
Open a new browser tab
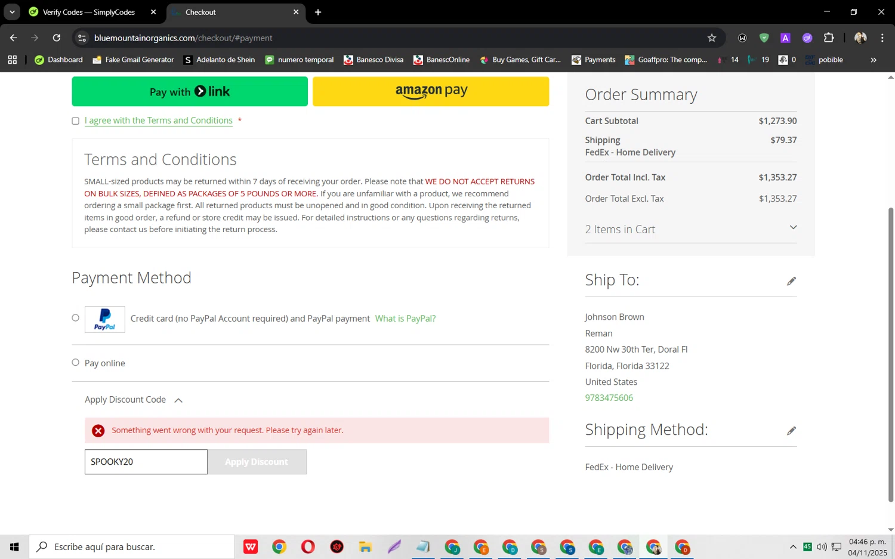click(318, 12)
